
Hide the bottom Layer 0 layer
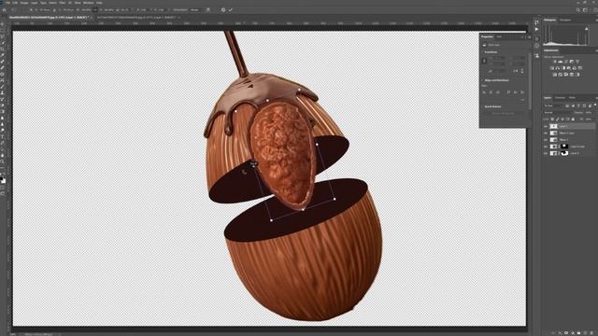[546, 153]
